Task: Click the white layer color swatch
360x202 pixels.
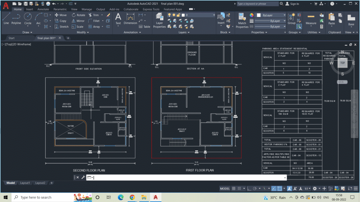Action: pos(183,15)
